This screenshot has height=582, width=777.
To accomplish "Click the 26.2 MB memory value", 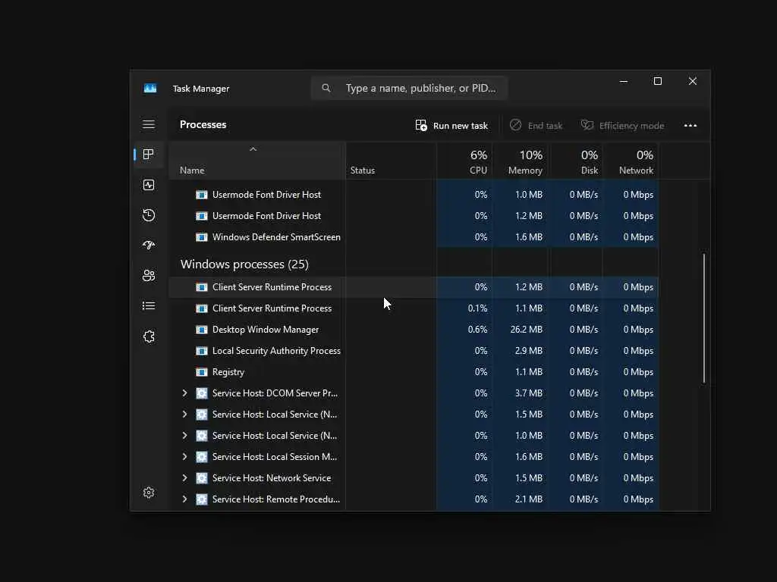I will 527,330.
